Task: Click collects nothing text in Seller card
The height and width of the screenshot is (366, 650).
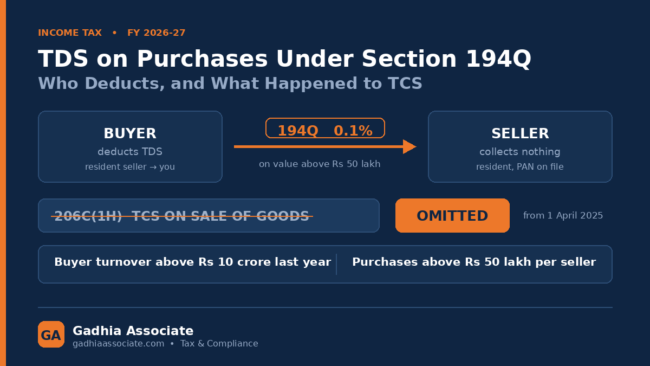Action: [520, 152]
